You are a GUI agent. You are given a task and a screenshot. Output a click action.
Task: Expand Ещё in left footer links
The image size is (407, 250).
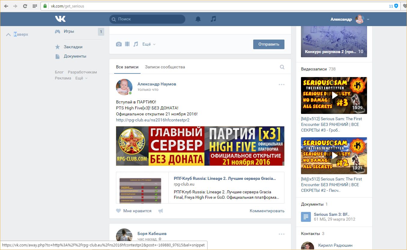[x=81, y=78]
